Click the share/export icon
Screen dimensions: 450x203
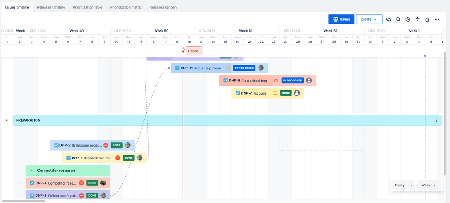click(x=427, y=19)
